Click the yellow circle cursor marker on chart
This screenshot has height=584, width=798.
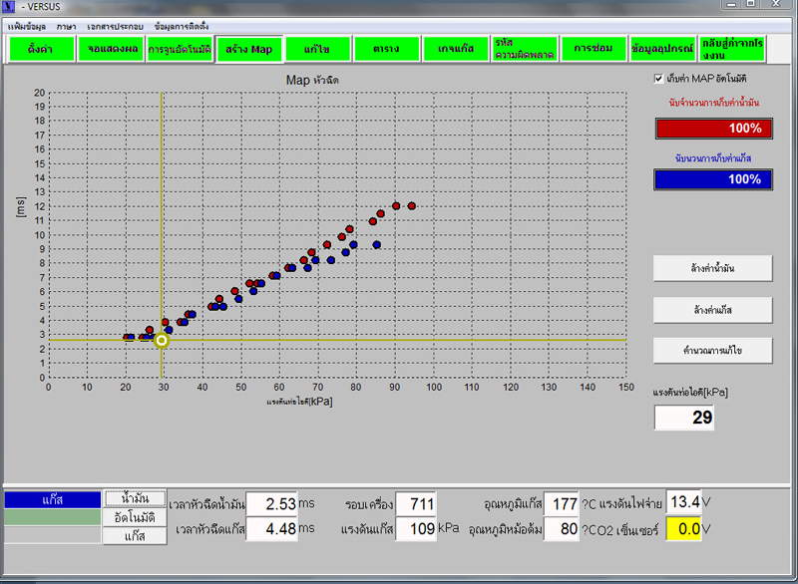pyautogui.click(x=162, y=340)
